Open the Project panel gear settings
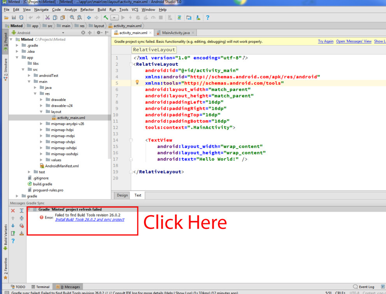386x294 pixels. coord(99,33)
